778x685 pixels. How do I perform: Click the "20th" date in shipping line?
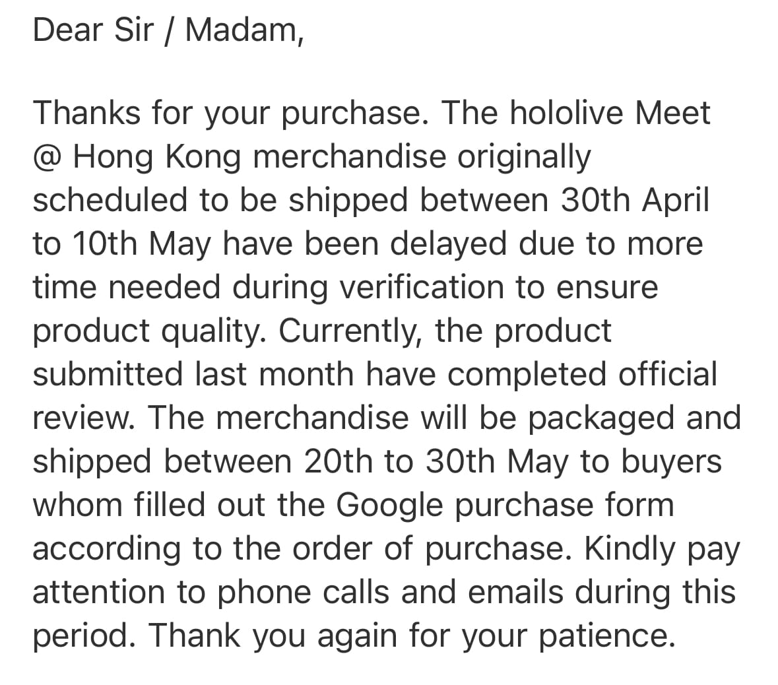(338, 462)
